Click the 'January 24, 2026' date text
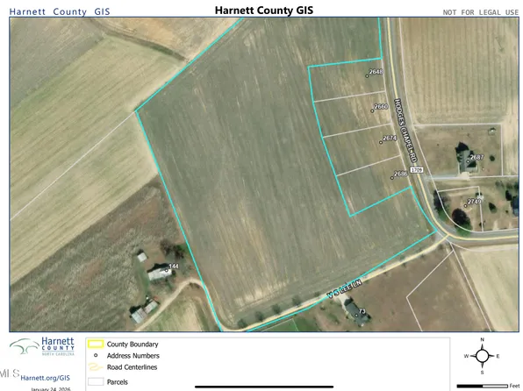This screenshot has width=523, height=391. tap(50, 388)
